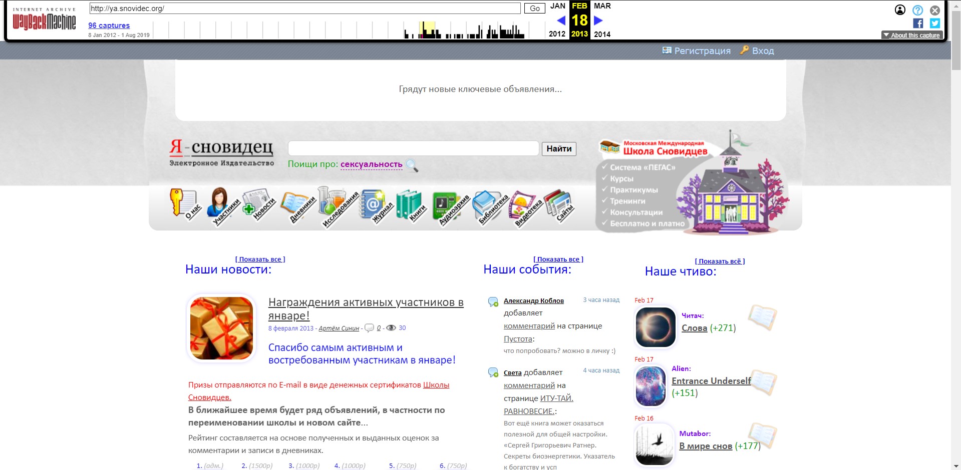Open 'Награждения активных участников в январе!' article
961x470 pixels.
[366, 309]
